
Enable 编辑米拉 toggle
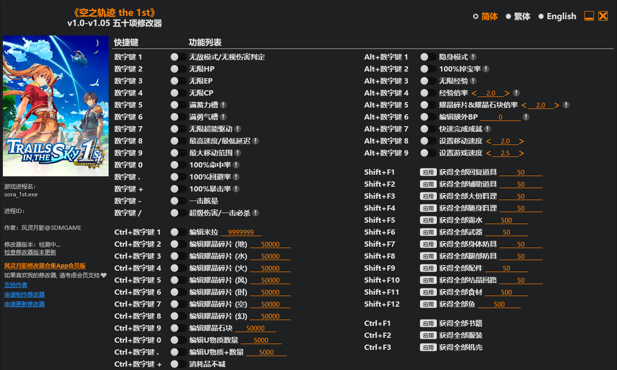[x=178, y=232]
